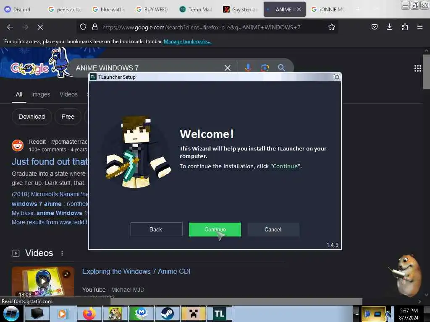
Task: Clear the Google search box
Action: pos(228,68)
